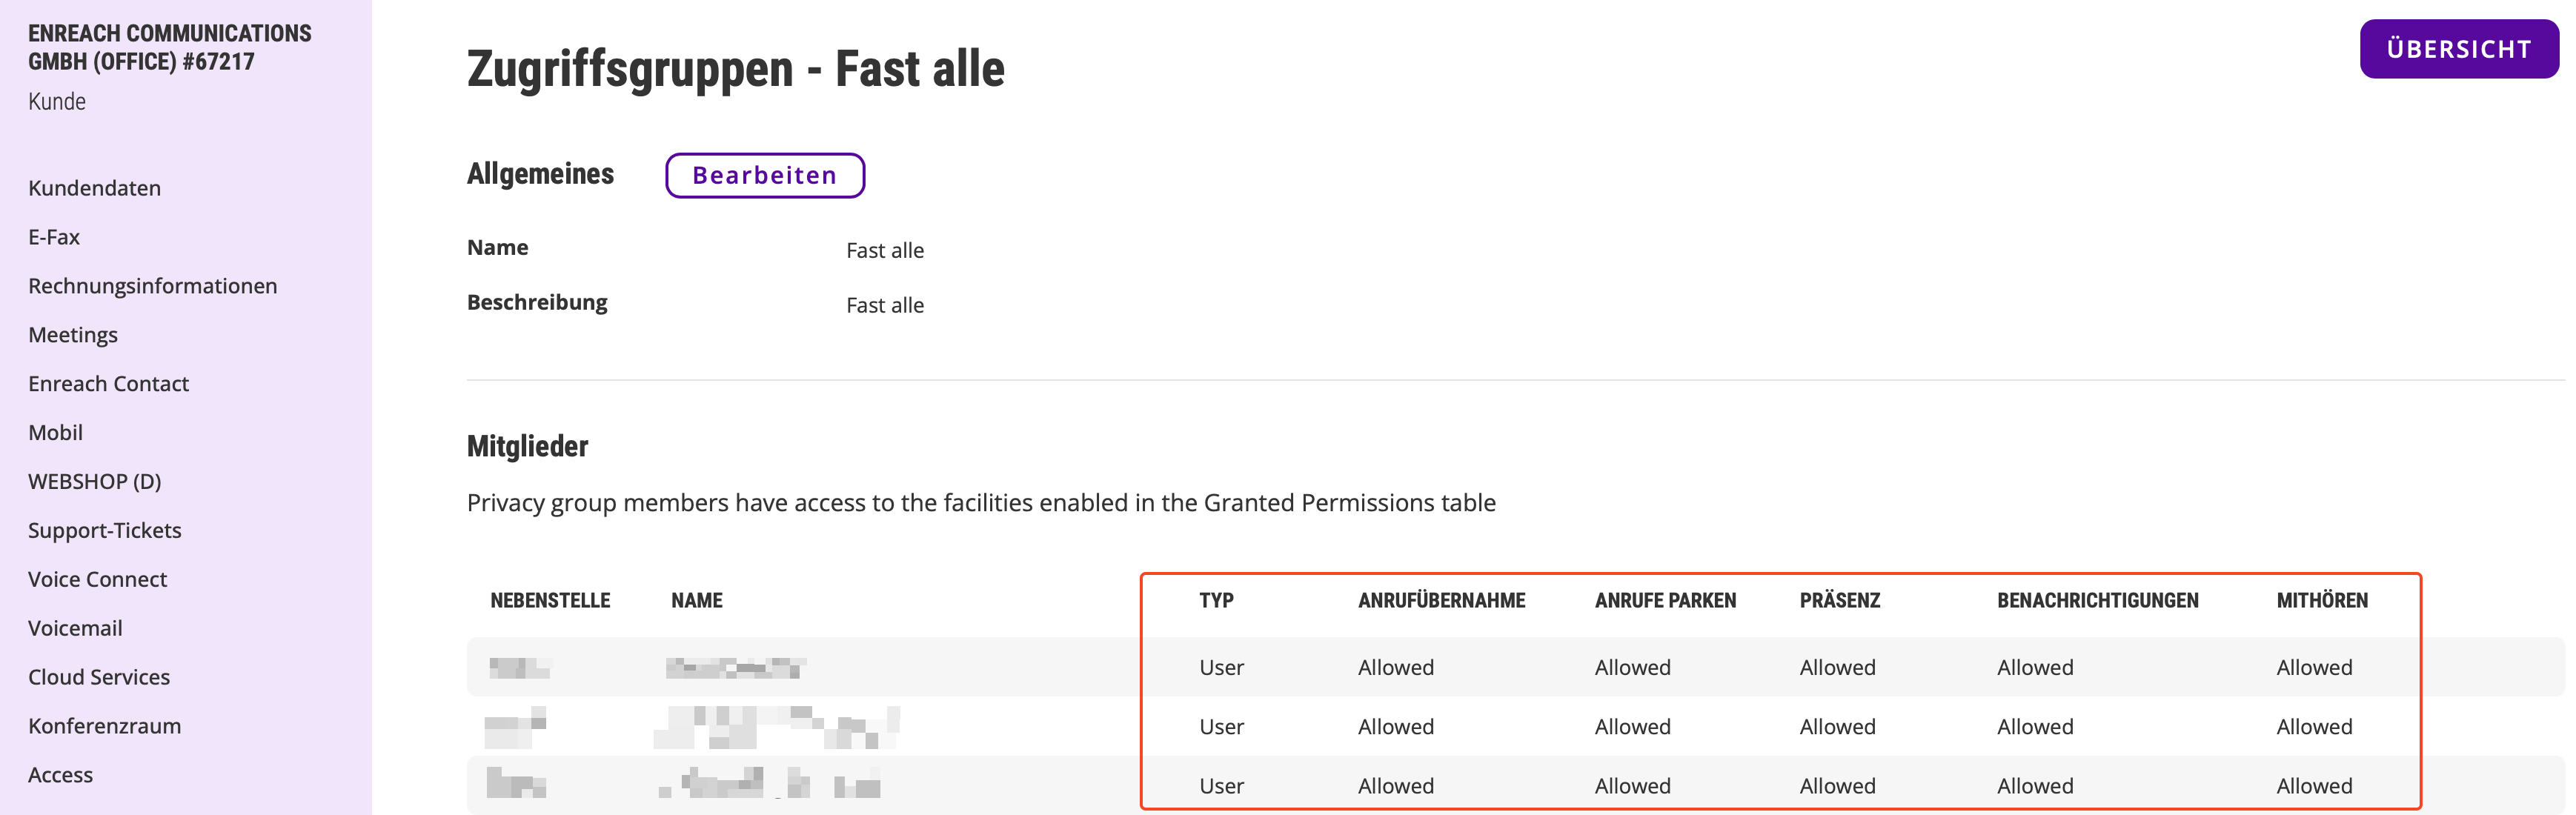
Task: Go to Rechnungsinformationen in the sidebar
Action: tap(152, 286)
